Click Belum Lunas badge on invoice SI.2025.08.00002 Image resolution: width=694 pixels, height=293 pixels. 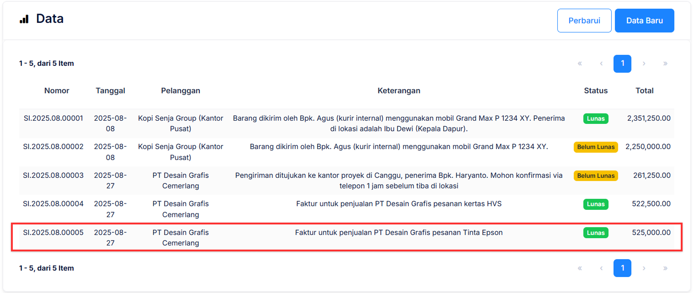pyautogui.click(x=596, y=147)
